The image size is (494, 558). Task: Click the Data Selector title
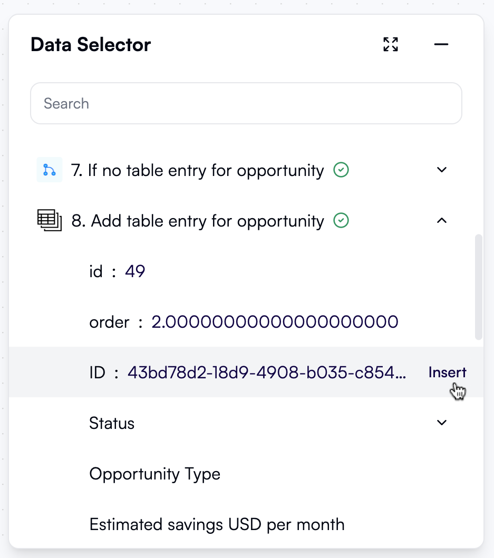point(91,45)
